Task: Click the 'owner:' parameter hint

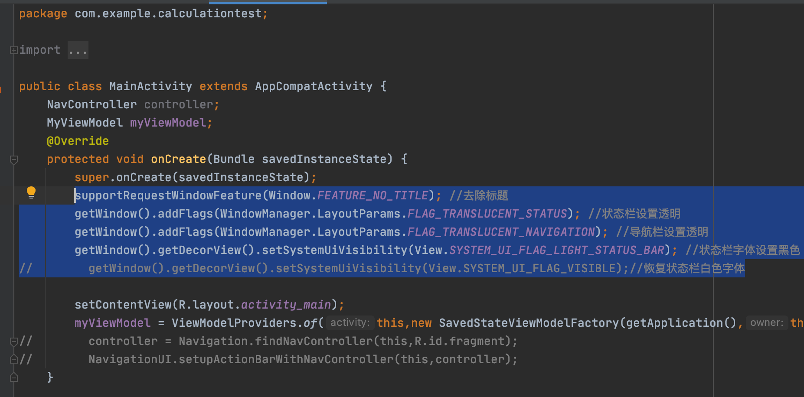Action: coord(767,323)
